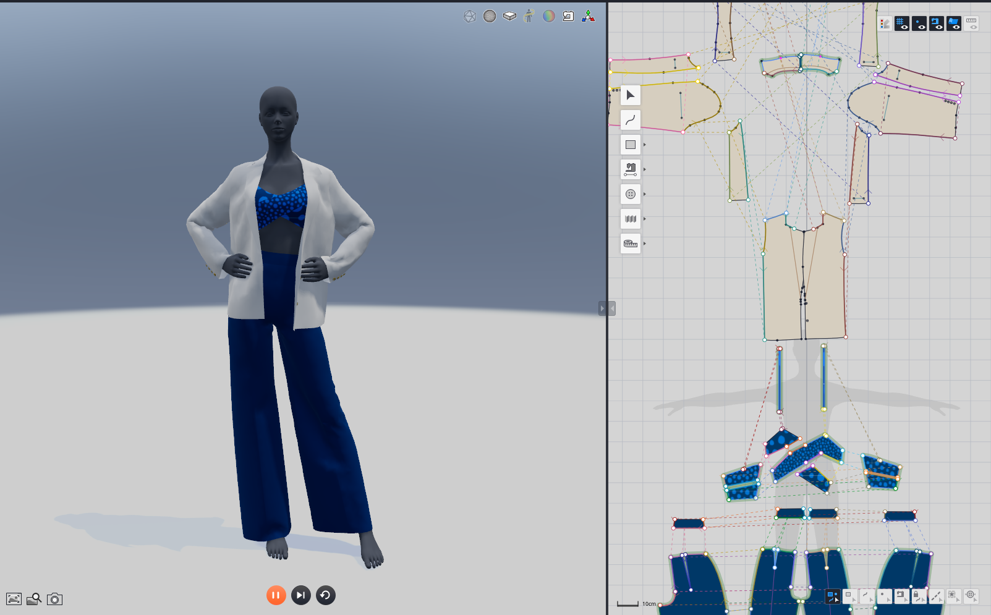Screen dimensions: 991x615
Task: Take a snapshot with camera icon
Action: point(54,599)
